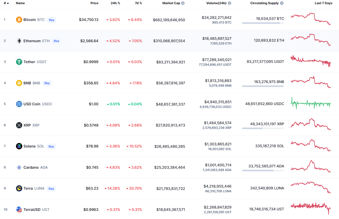Click the Ethereum diamond logo icon
Screen dimensions: 339x219
19,41
